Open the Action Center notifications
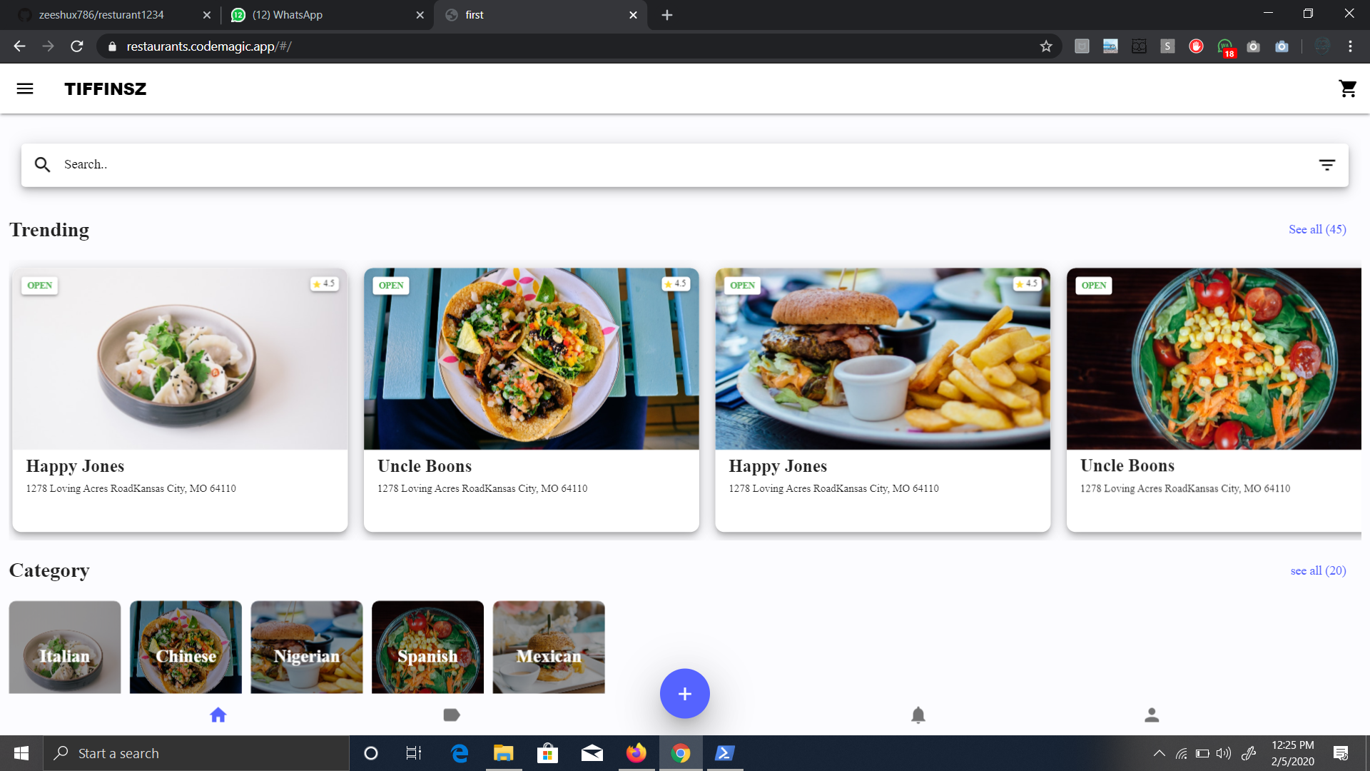Image resolution: width=1370 pixels, height=771 pixels. click(1341, 753)
